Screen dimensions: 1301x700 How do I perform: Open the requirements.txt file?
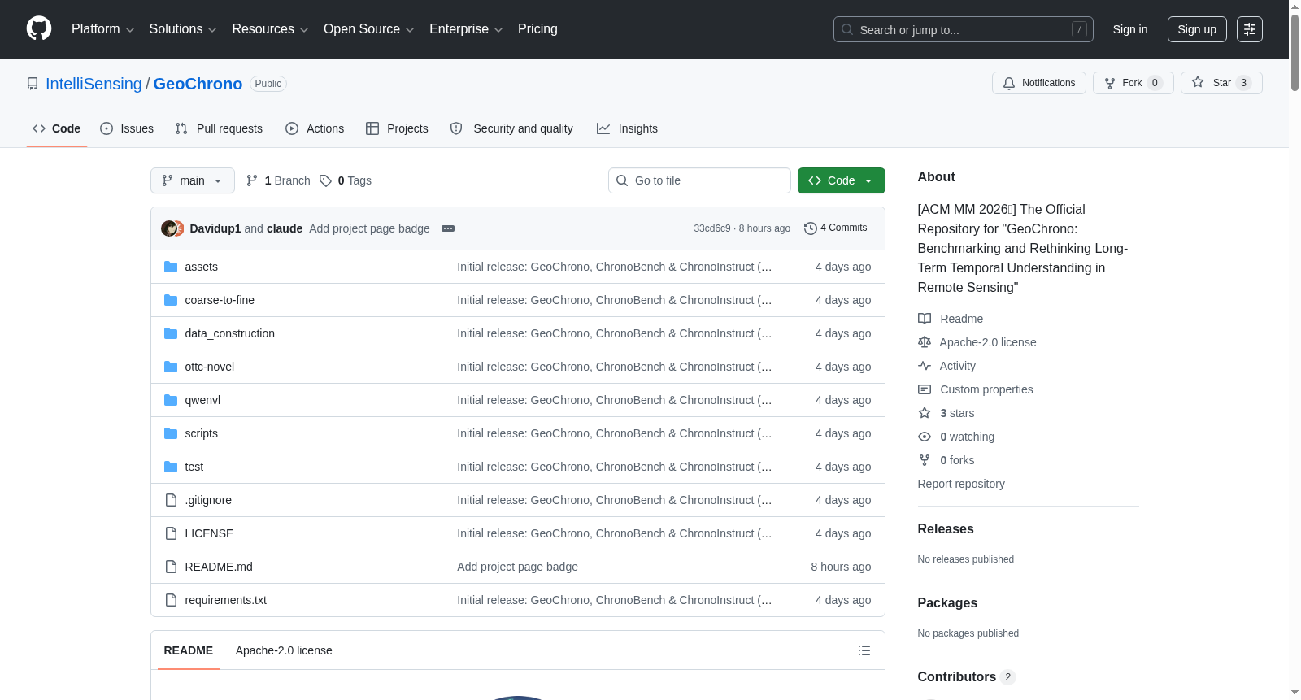[x=225, y=600]
